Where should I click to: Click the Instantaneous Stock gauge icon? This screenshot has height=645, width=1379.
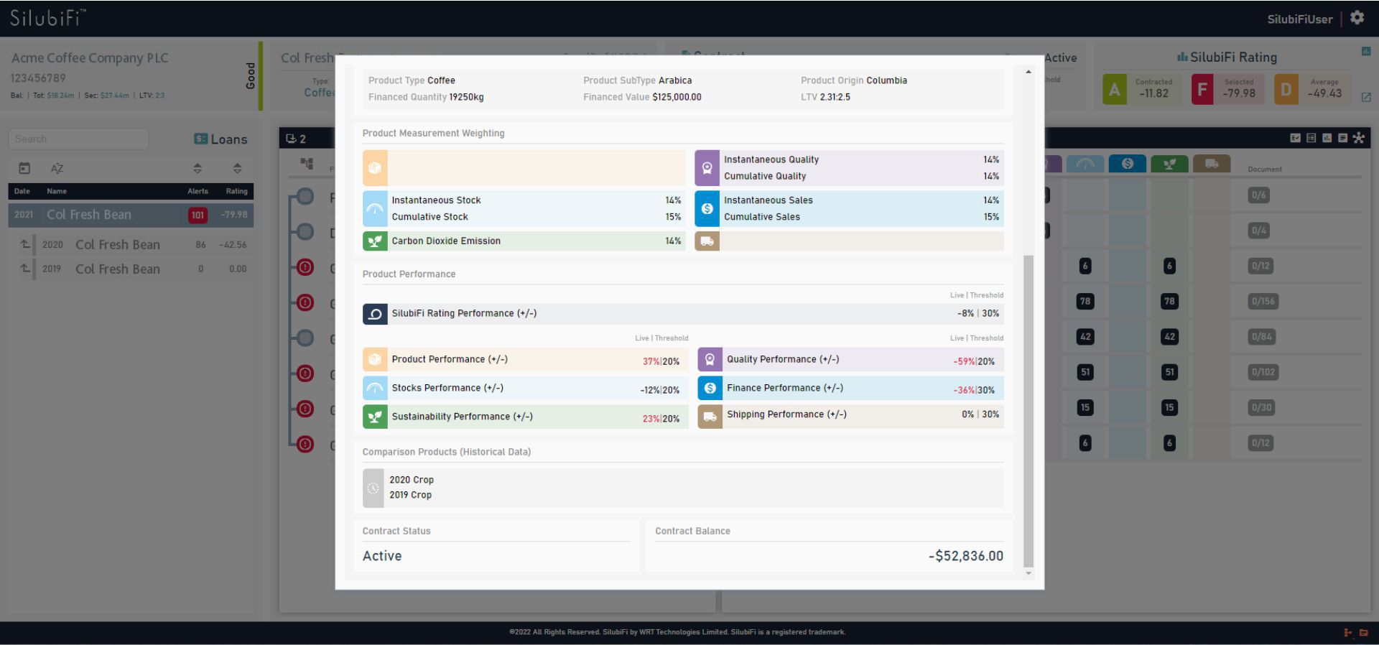click(375, 208)
